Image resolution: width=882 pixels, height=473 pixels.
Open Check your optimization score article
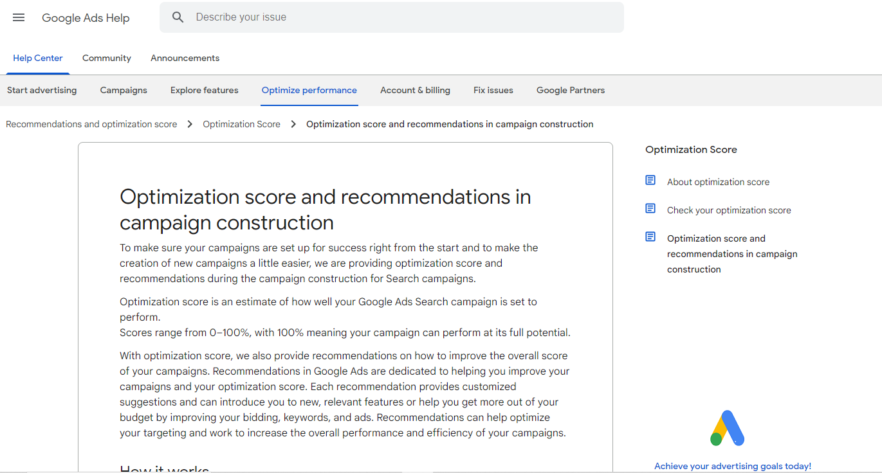click(729, 210)
